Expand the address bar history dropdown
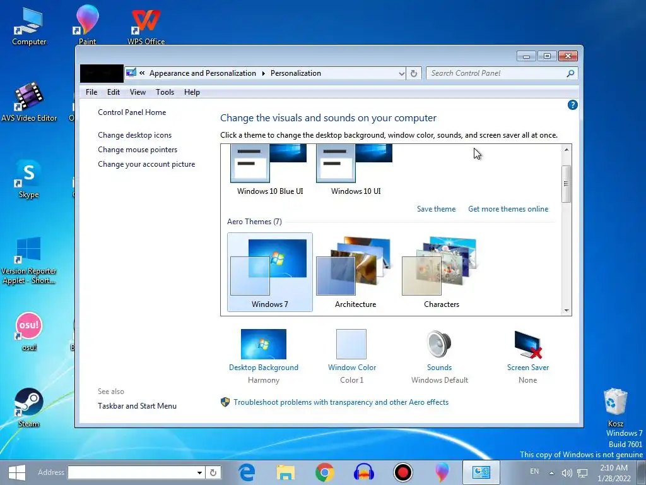Viewport: 646px width, 485px height. tap(402, 73)
